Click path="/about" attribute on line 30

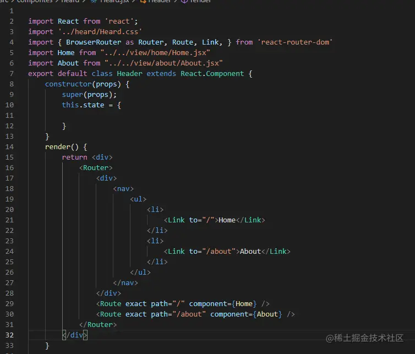(178, 314)
